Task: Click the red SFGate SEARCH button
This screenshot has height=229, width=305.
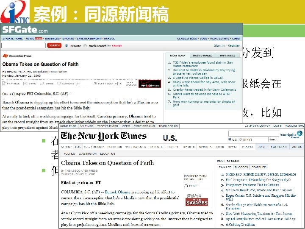Action: (54, 45)
